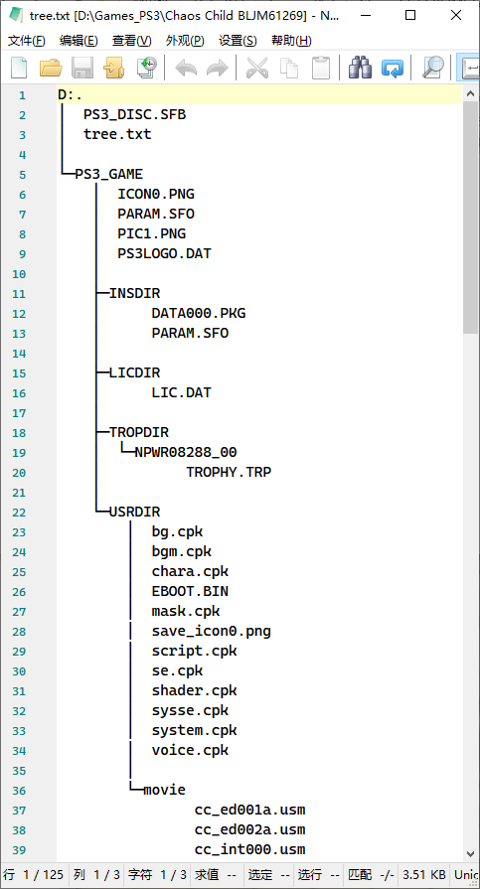The height and width of the screenshot is (889, 480).
Task: Cut selection using scissors icon
Action: 257,68
